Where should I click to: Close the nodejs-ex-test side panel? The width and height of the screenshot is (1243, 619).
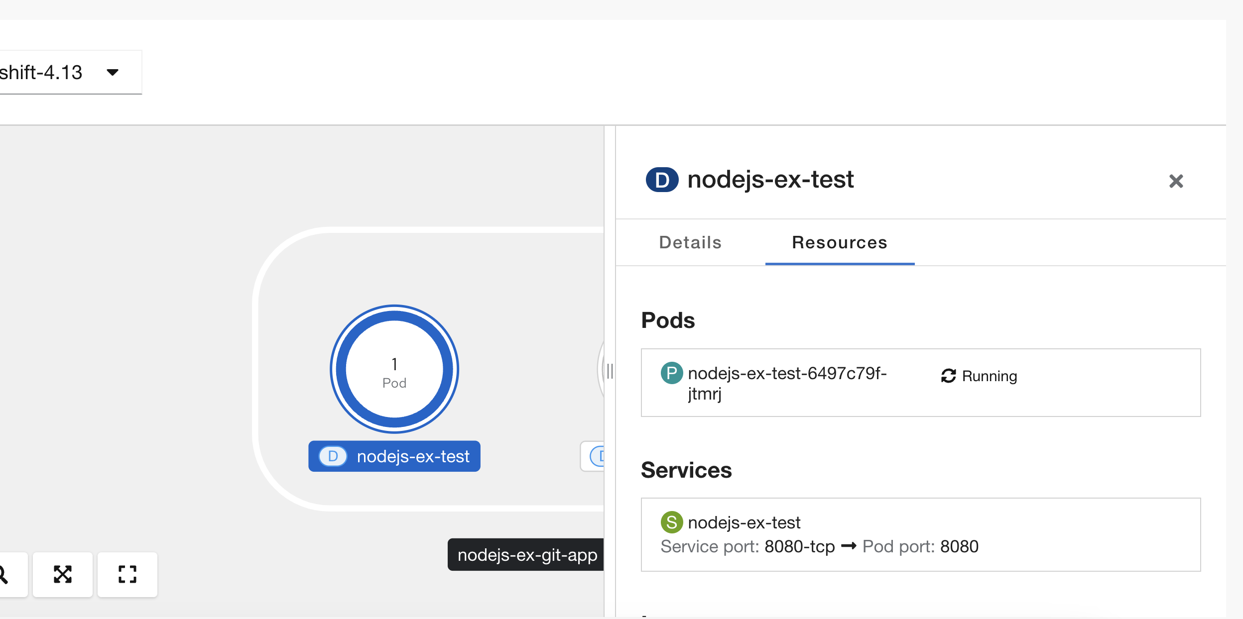[x=1176, y=181]
